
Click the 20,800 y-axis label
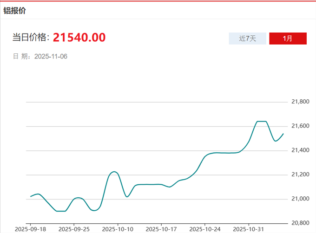click(300, 223)
